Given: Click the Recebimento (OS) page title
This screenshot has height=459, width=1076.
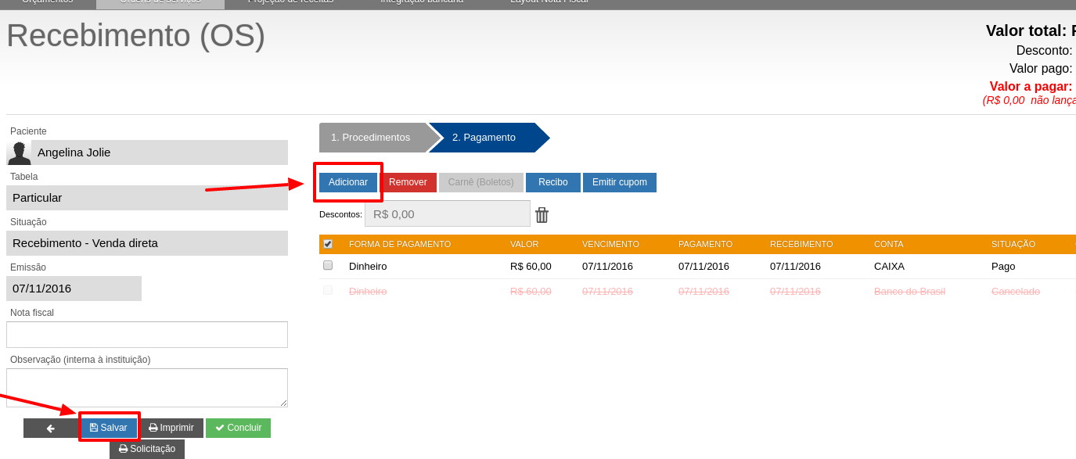Looking at the screenshot, I should coord(136,36).
